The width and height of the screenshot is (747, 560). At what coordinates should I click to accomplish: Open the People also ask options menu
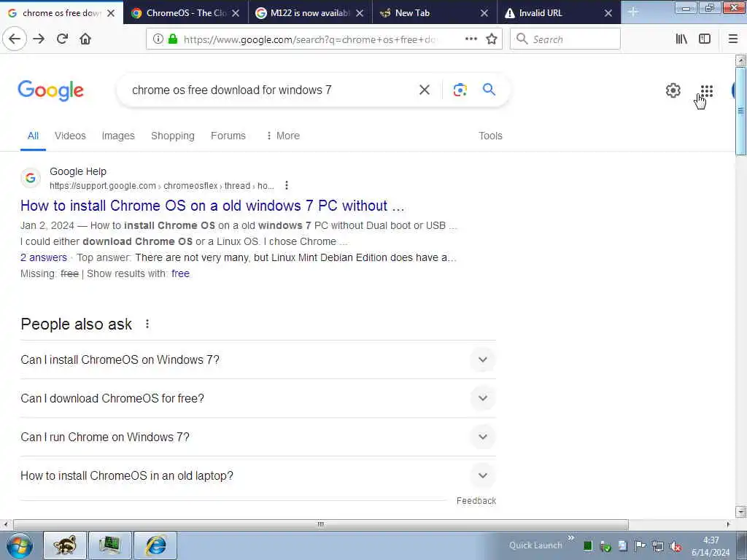(x=147, y=324)
